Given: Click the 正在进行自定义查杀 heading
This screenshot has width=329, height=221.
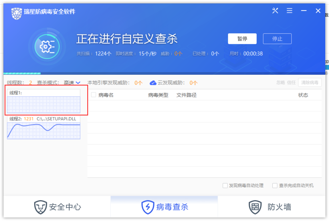Looking at the screenshot, I should coord(127,39).
